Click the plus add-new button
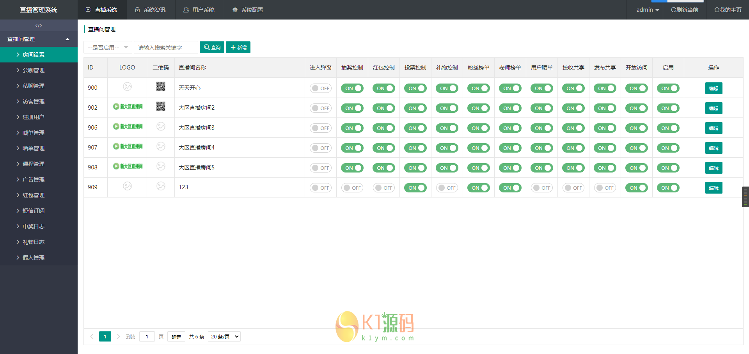This screenshot has height=354, width=749. [x=238, y=47]
